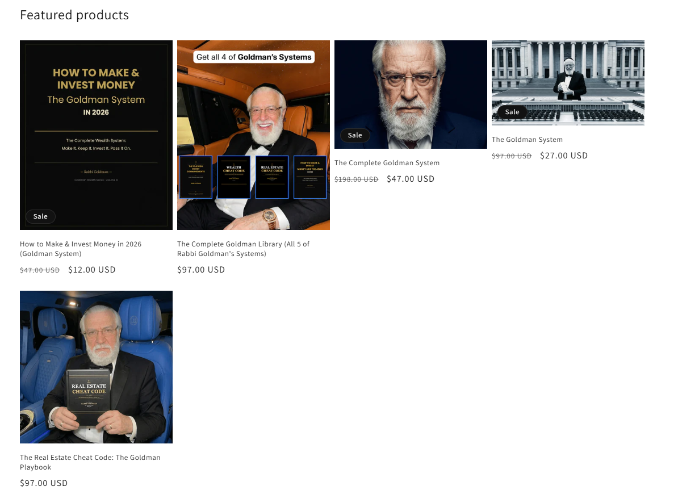Click the strikethrough $47.00 USD original price

tap(40, 270)
